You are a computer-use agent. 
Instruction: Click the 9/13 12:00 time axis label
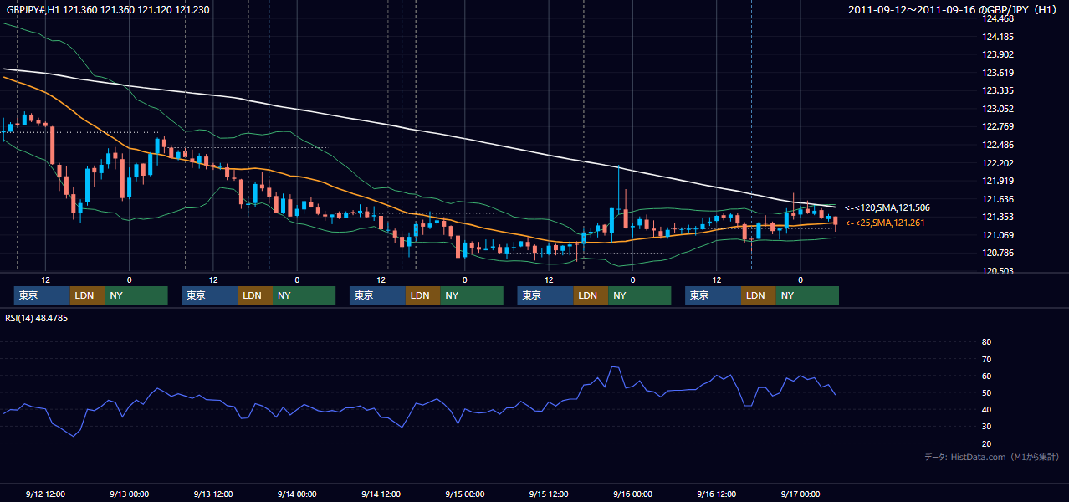tap(212, 494)
